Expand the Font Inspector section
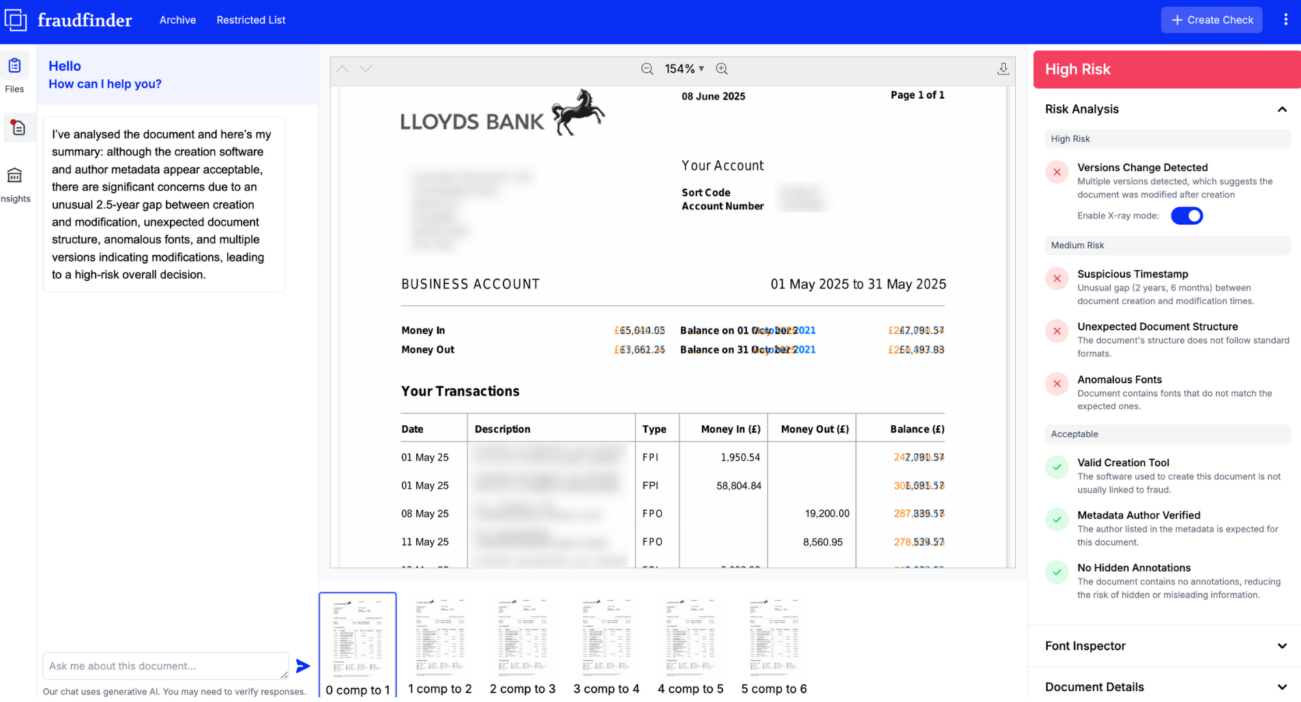 [1282, 646]
